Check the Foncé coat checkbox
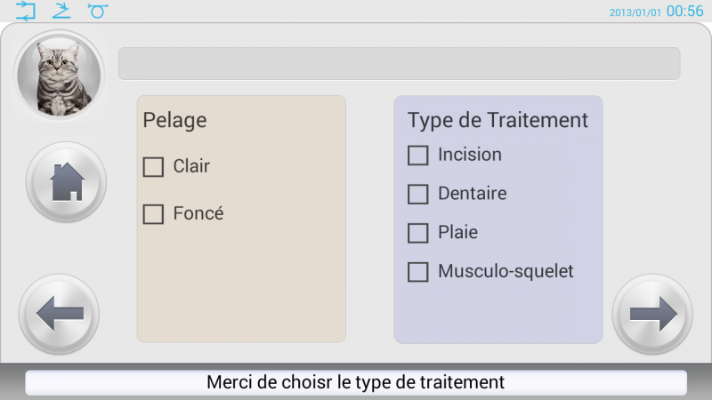The width and height of the screenshot is (712, 400). pyautogui.click(x=153, y=214)
